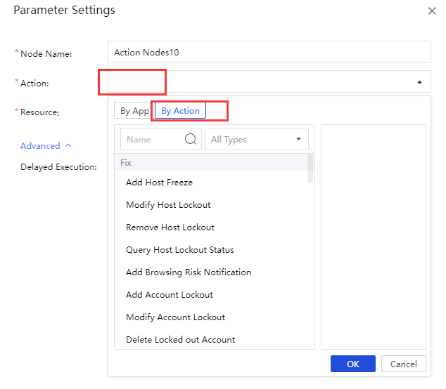Image resolution: width=446 pixels, height=389 pixels.
Task: Select Add Browsing Risk Notification
Action: coord(188,272)
